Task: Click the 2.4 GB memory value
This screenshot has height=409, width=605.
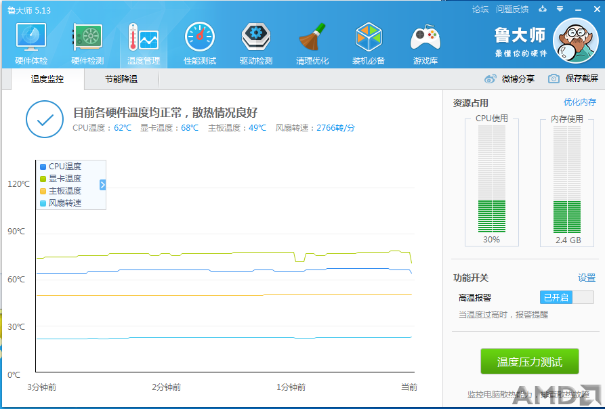Action: pos(568,240)
